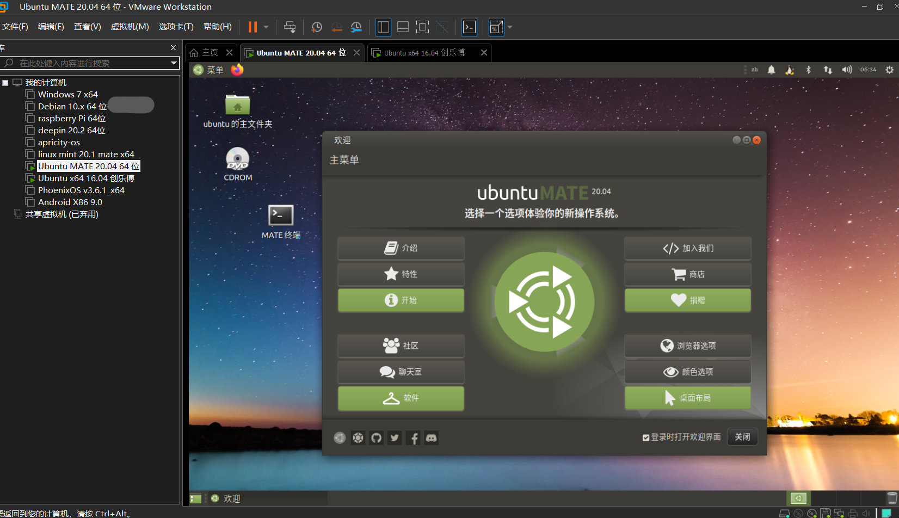Toggle the VMware sidebar library view icon
899x518 pixels.
click(x=383, y=27)
